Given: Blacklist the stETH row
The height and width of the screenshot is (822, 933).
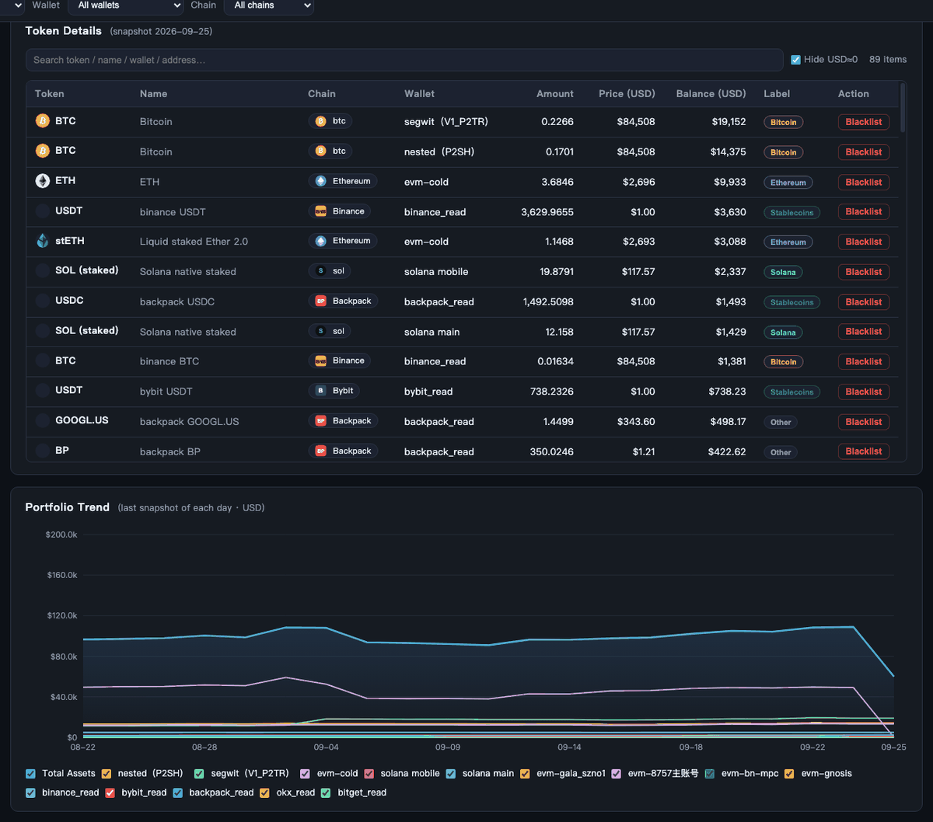Looking at the screenshot, I should coord(864,242).
